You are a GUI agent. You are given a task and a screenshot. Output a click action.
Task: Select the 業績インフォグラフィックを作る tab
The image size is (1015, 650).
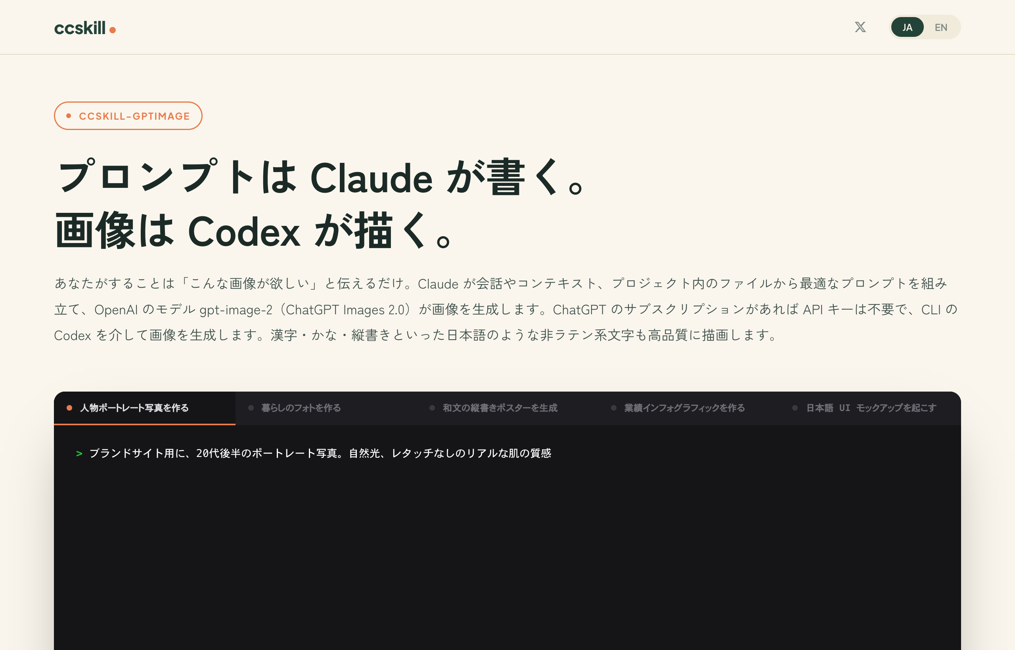689,408
